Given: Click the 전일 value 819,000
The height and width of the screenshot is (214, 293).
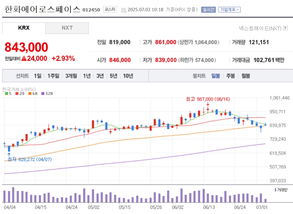Looking at the screenshot, I should click(x=120, y=42).
